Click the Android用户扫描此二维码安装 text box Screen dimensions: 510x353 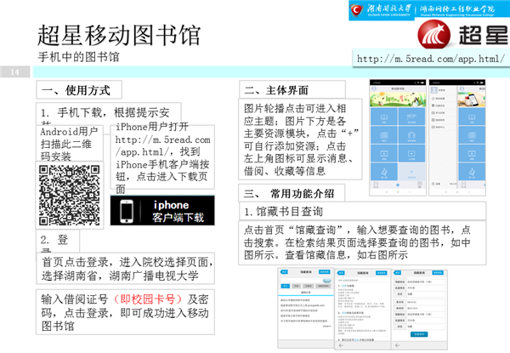coord(70,144)
